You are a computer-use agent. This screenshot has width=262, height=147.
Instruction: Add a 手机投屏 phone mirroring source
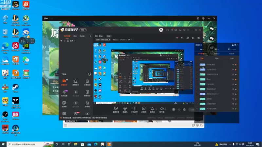134,110
